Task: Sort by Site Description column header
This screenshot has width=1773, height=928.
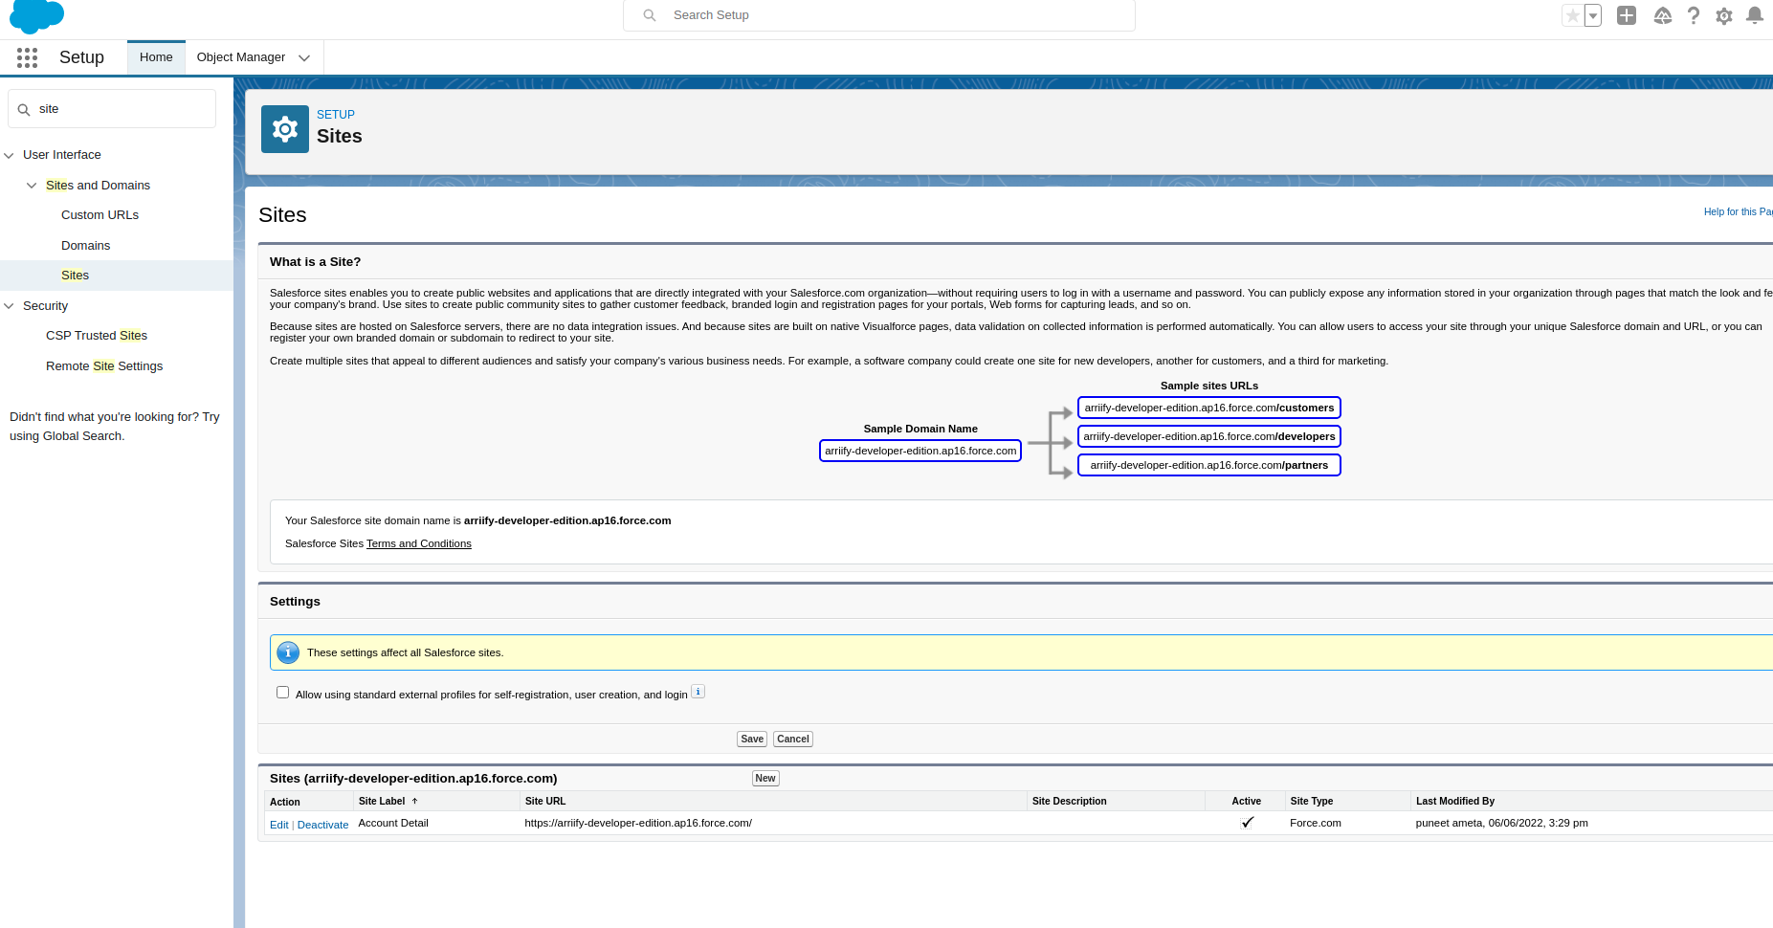Action: (x=1069, y=801)
